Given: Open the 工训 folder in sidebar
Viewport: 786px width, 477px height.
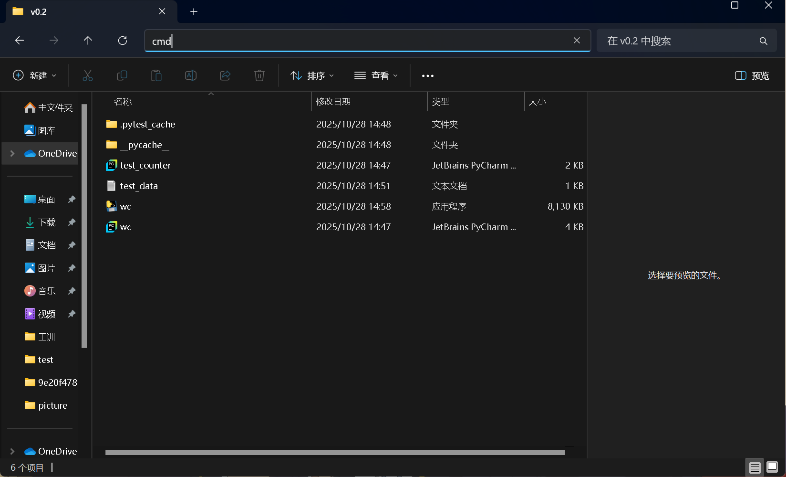Looking at the screenshot, I should tap(40, 337).
